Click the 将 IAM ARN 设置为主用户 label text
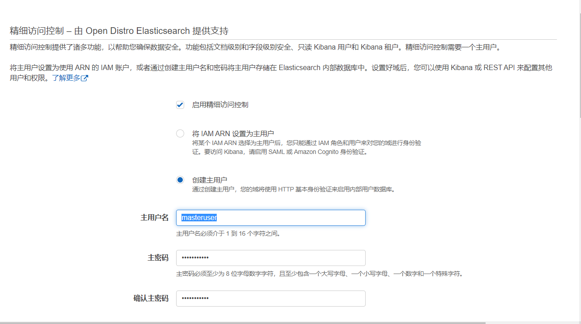 coord(233,133)
